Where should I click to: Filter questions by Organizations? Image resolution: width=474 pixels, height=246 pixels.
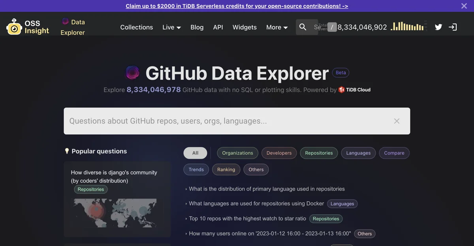point(237,153)
